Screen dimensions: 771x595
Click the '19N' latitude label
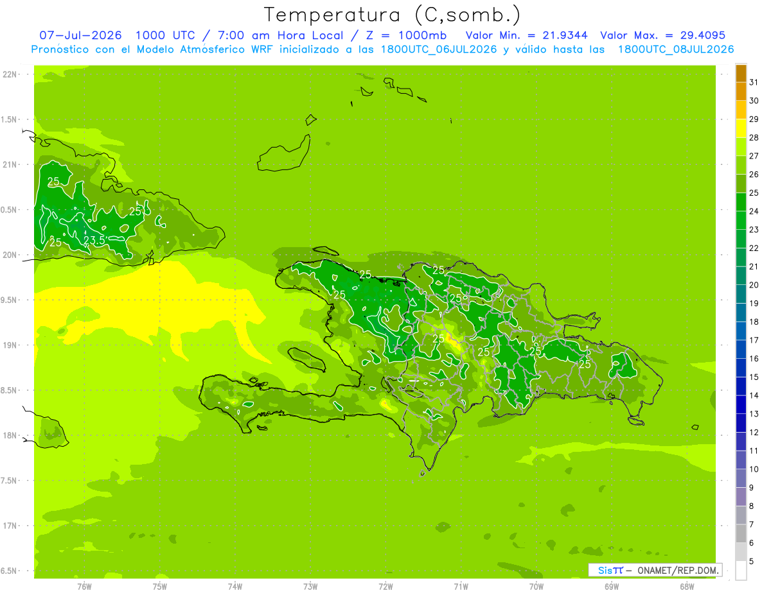pos(10,345)
